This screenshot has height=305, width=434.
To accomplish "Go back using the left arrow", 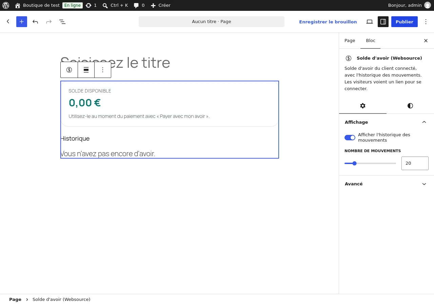I will [8, 22].
